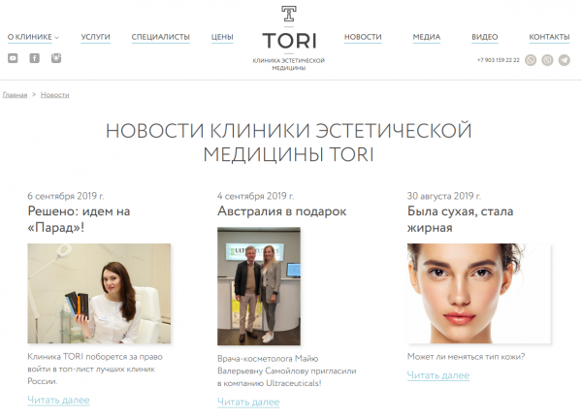Open the УСЛУГИ menu item

click(96, 37)
